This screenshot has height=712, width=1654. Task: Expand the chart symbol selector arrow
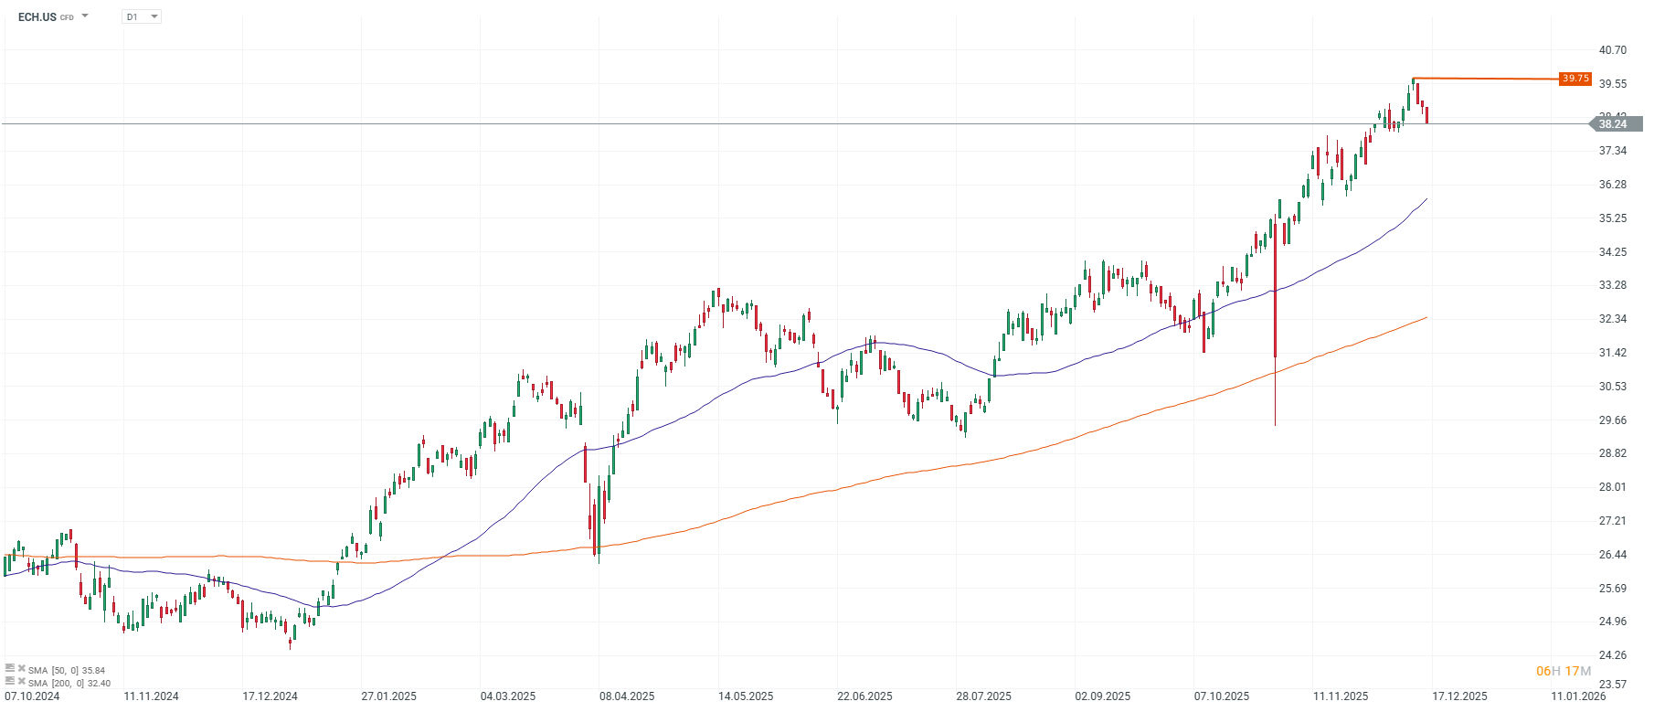[83, 16]
